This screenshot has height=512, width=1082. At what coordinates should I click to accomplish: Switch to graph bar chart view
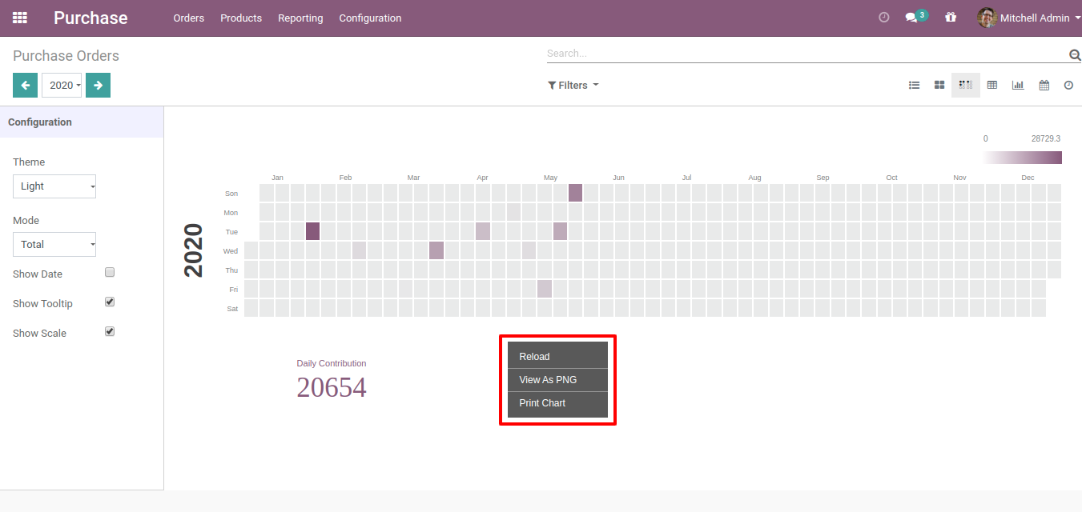(1018, 85)
